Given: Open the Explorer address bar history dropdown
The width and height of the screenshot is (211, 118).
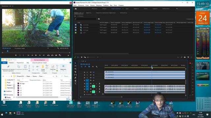Looking at the screenshot, I should [53, 76].
